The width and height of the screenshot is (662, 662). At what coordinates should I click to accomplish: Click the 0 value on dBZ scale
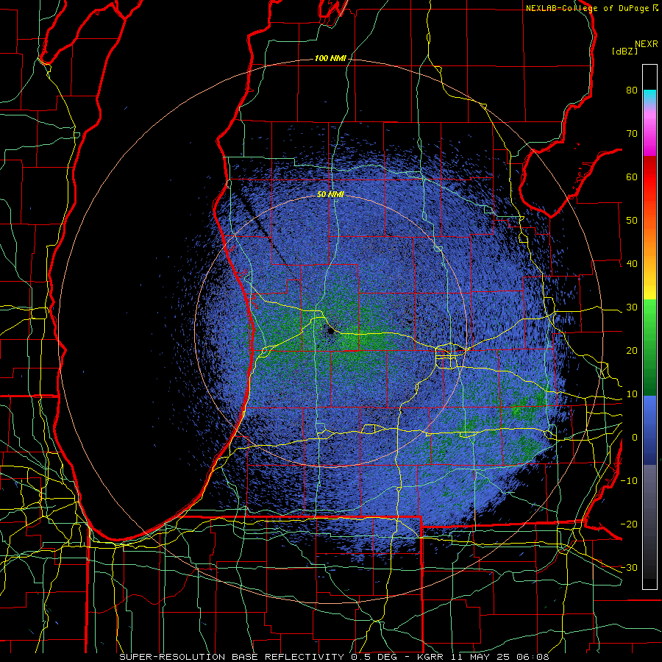[635, 438]
